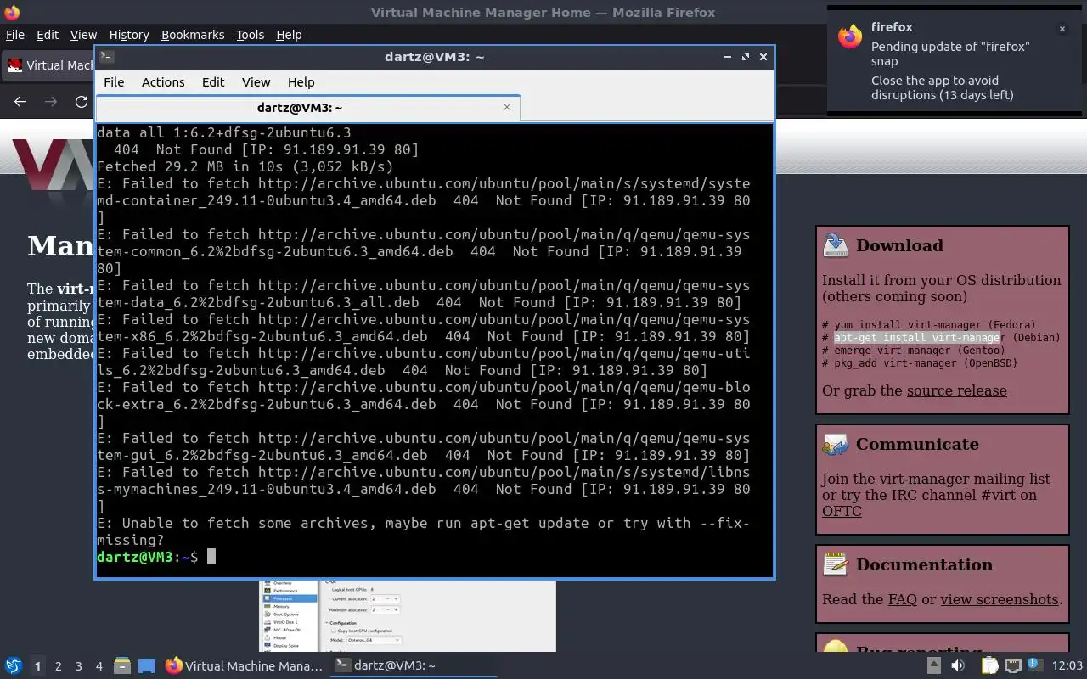Viewport: 1087px width, 679px height.
Task: Open the terminal File menu
Action: [x=114, y=82]
